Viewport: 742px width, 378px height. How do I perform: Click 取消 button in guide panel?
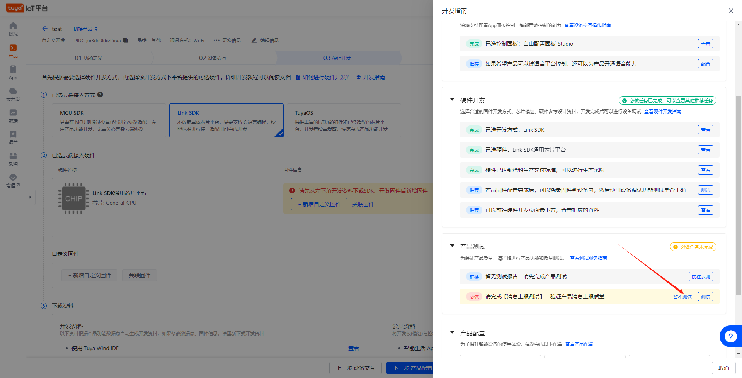tap(724, 368)
